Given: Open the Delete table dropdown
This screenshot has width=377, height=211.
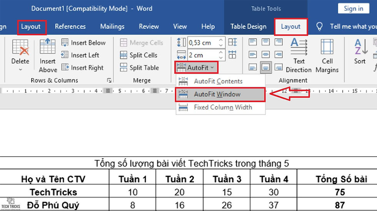Looking at the screenshot, I should pos(20,56).
